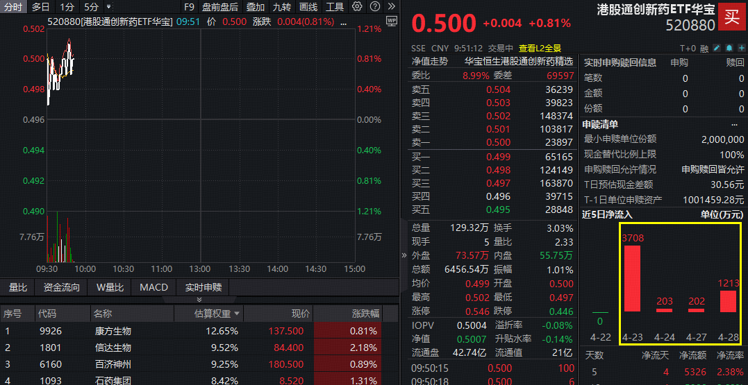Switch to the 多日 chart tab

pyautogui.click(x=40, y=7)
